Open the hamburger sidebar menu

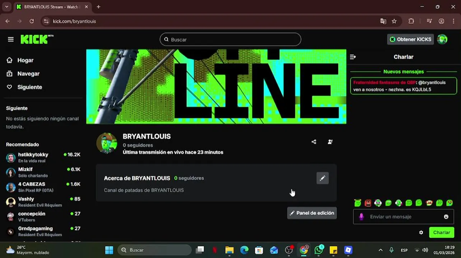tap(11, 39)
